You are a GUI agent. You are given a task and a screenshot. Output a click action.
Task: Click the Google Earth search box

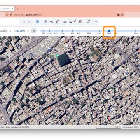point(9,22)
